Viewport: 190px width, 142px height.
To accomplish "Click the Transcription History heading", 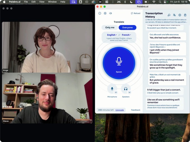I will (x=154, y=15).
